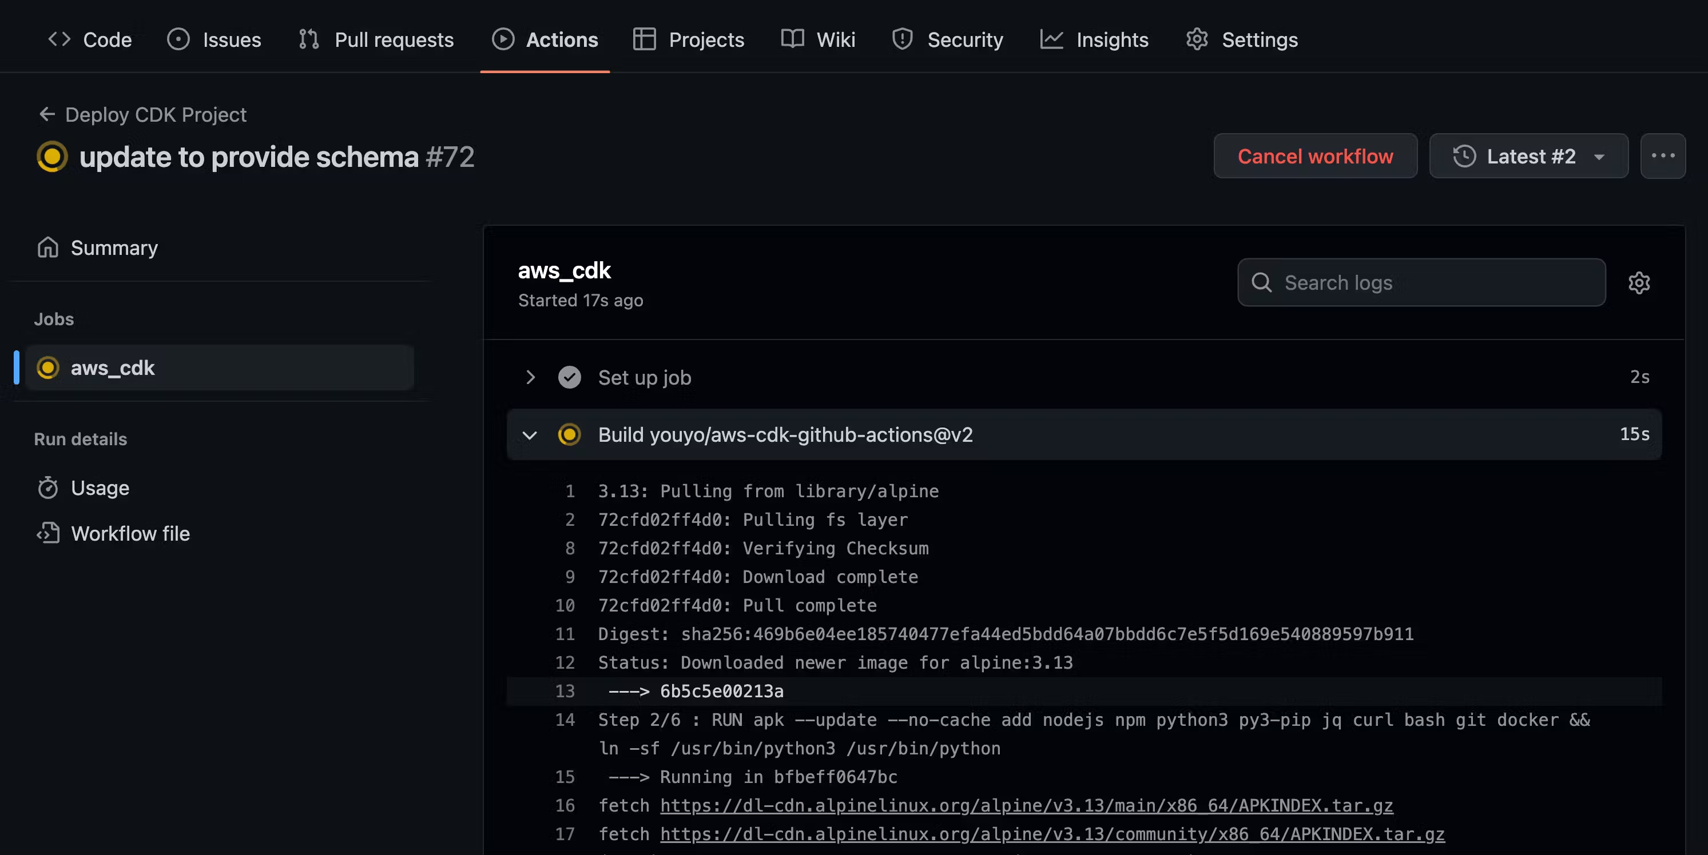The image size is (1708, 855).
Task: Click the Wiki book icon
Action: point(792,39)
